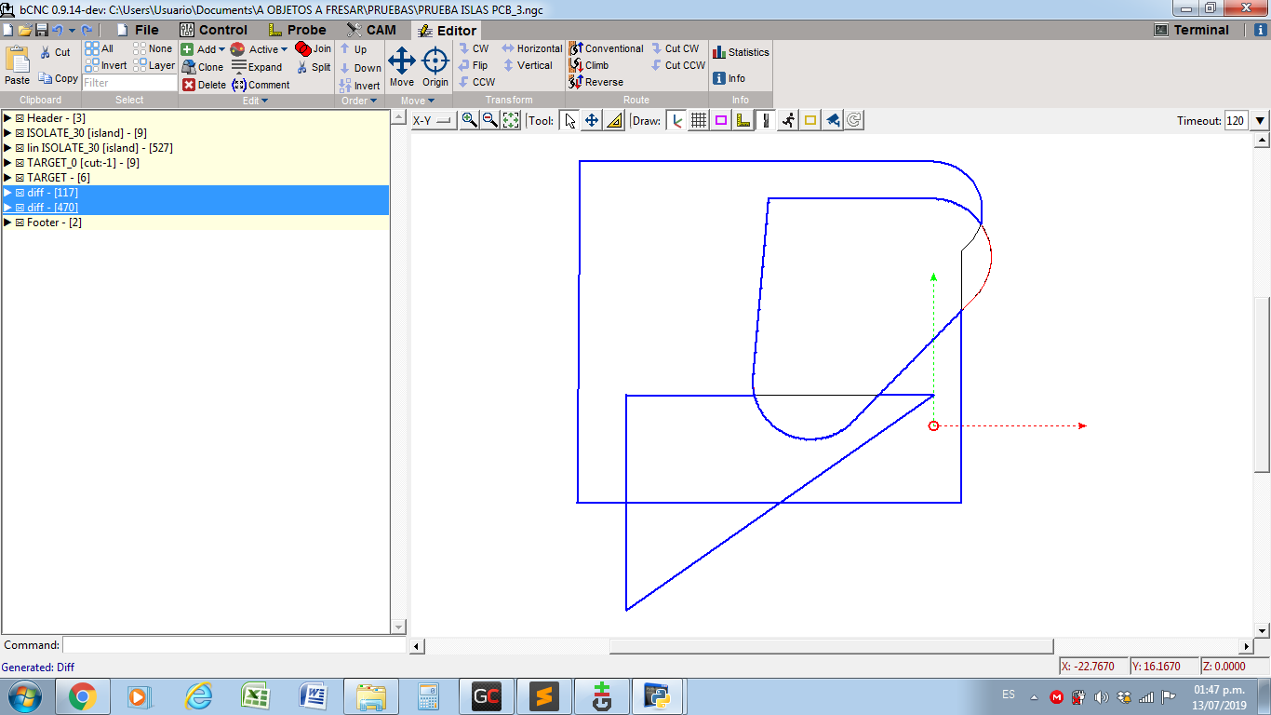This screenshot has width=1271, height=715.
Task: Activate the Select arrow tool
Action: 569,120
